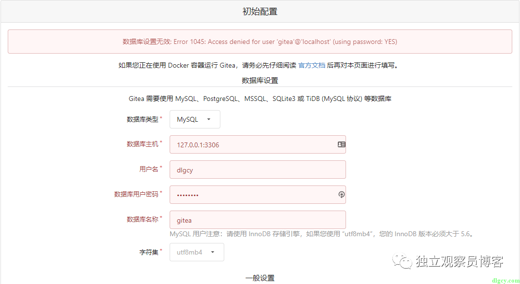Open the 官方文档 link

click(x=312, y=65)
